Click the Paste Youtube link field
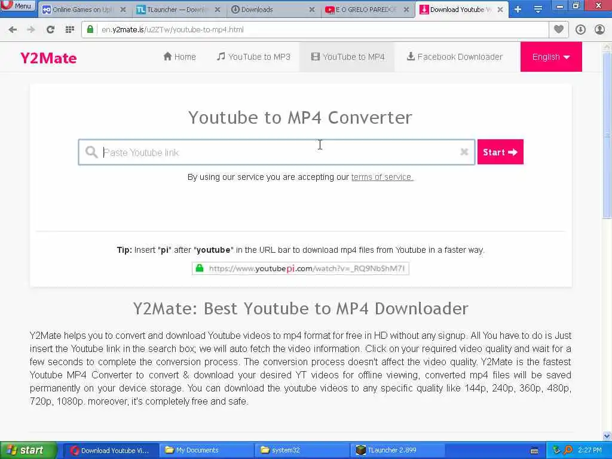This screenshot has width=612, height=459. pyautogui.click(x=276, y=152)
